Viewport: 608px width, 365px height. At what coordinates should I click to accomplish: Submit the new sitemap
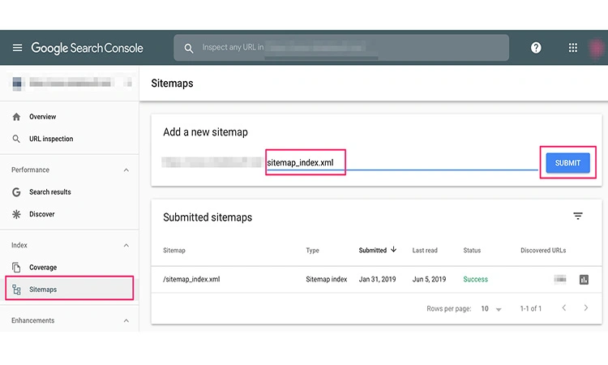pyautogui.click(x=567, y=163)
